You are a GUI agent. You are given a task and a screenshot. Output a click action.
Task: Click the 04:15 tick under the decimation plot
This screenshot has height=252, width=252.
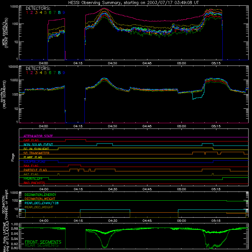(78, 221)
